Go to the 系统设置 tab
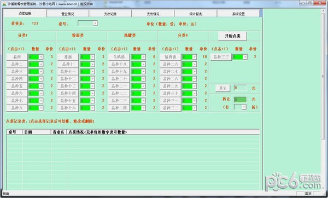This screenshot has height=198, width=328. (238, 14)
